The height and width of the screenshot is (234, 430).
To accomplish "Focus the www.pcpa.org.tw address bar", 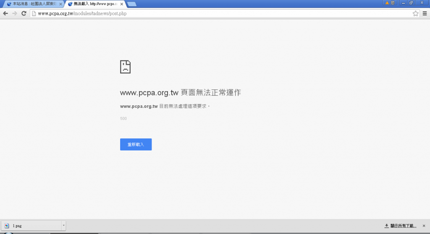I will click(x=210, y=13).
